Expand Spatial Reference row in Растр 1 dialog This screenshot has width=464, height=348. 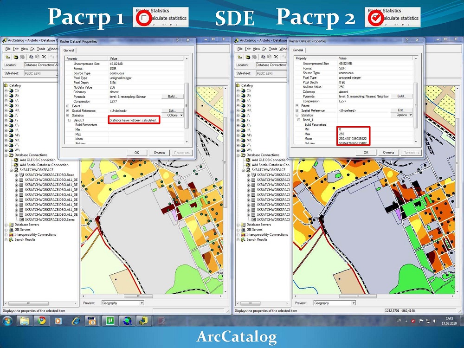(68, 111)
